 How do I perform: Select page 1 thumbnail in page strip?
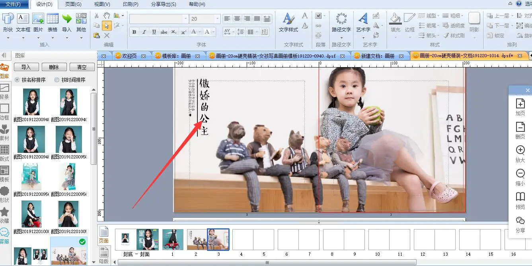[173, 239]
